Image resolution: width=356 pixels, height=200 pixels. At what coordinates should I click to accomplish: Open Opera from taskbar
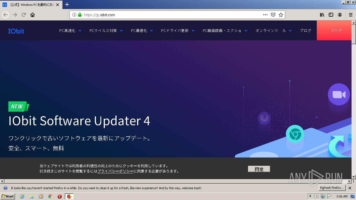pos(60,196)
